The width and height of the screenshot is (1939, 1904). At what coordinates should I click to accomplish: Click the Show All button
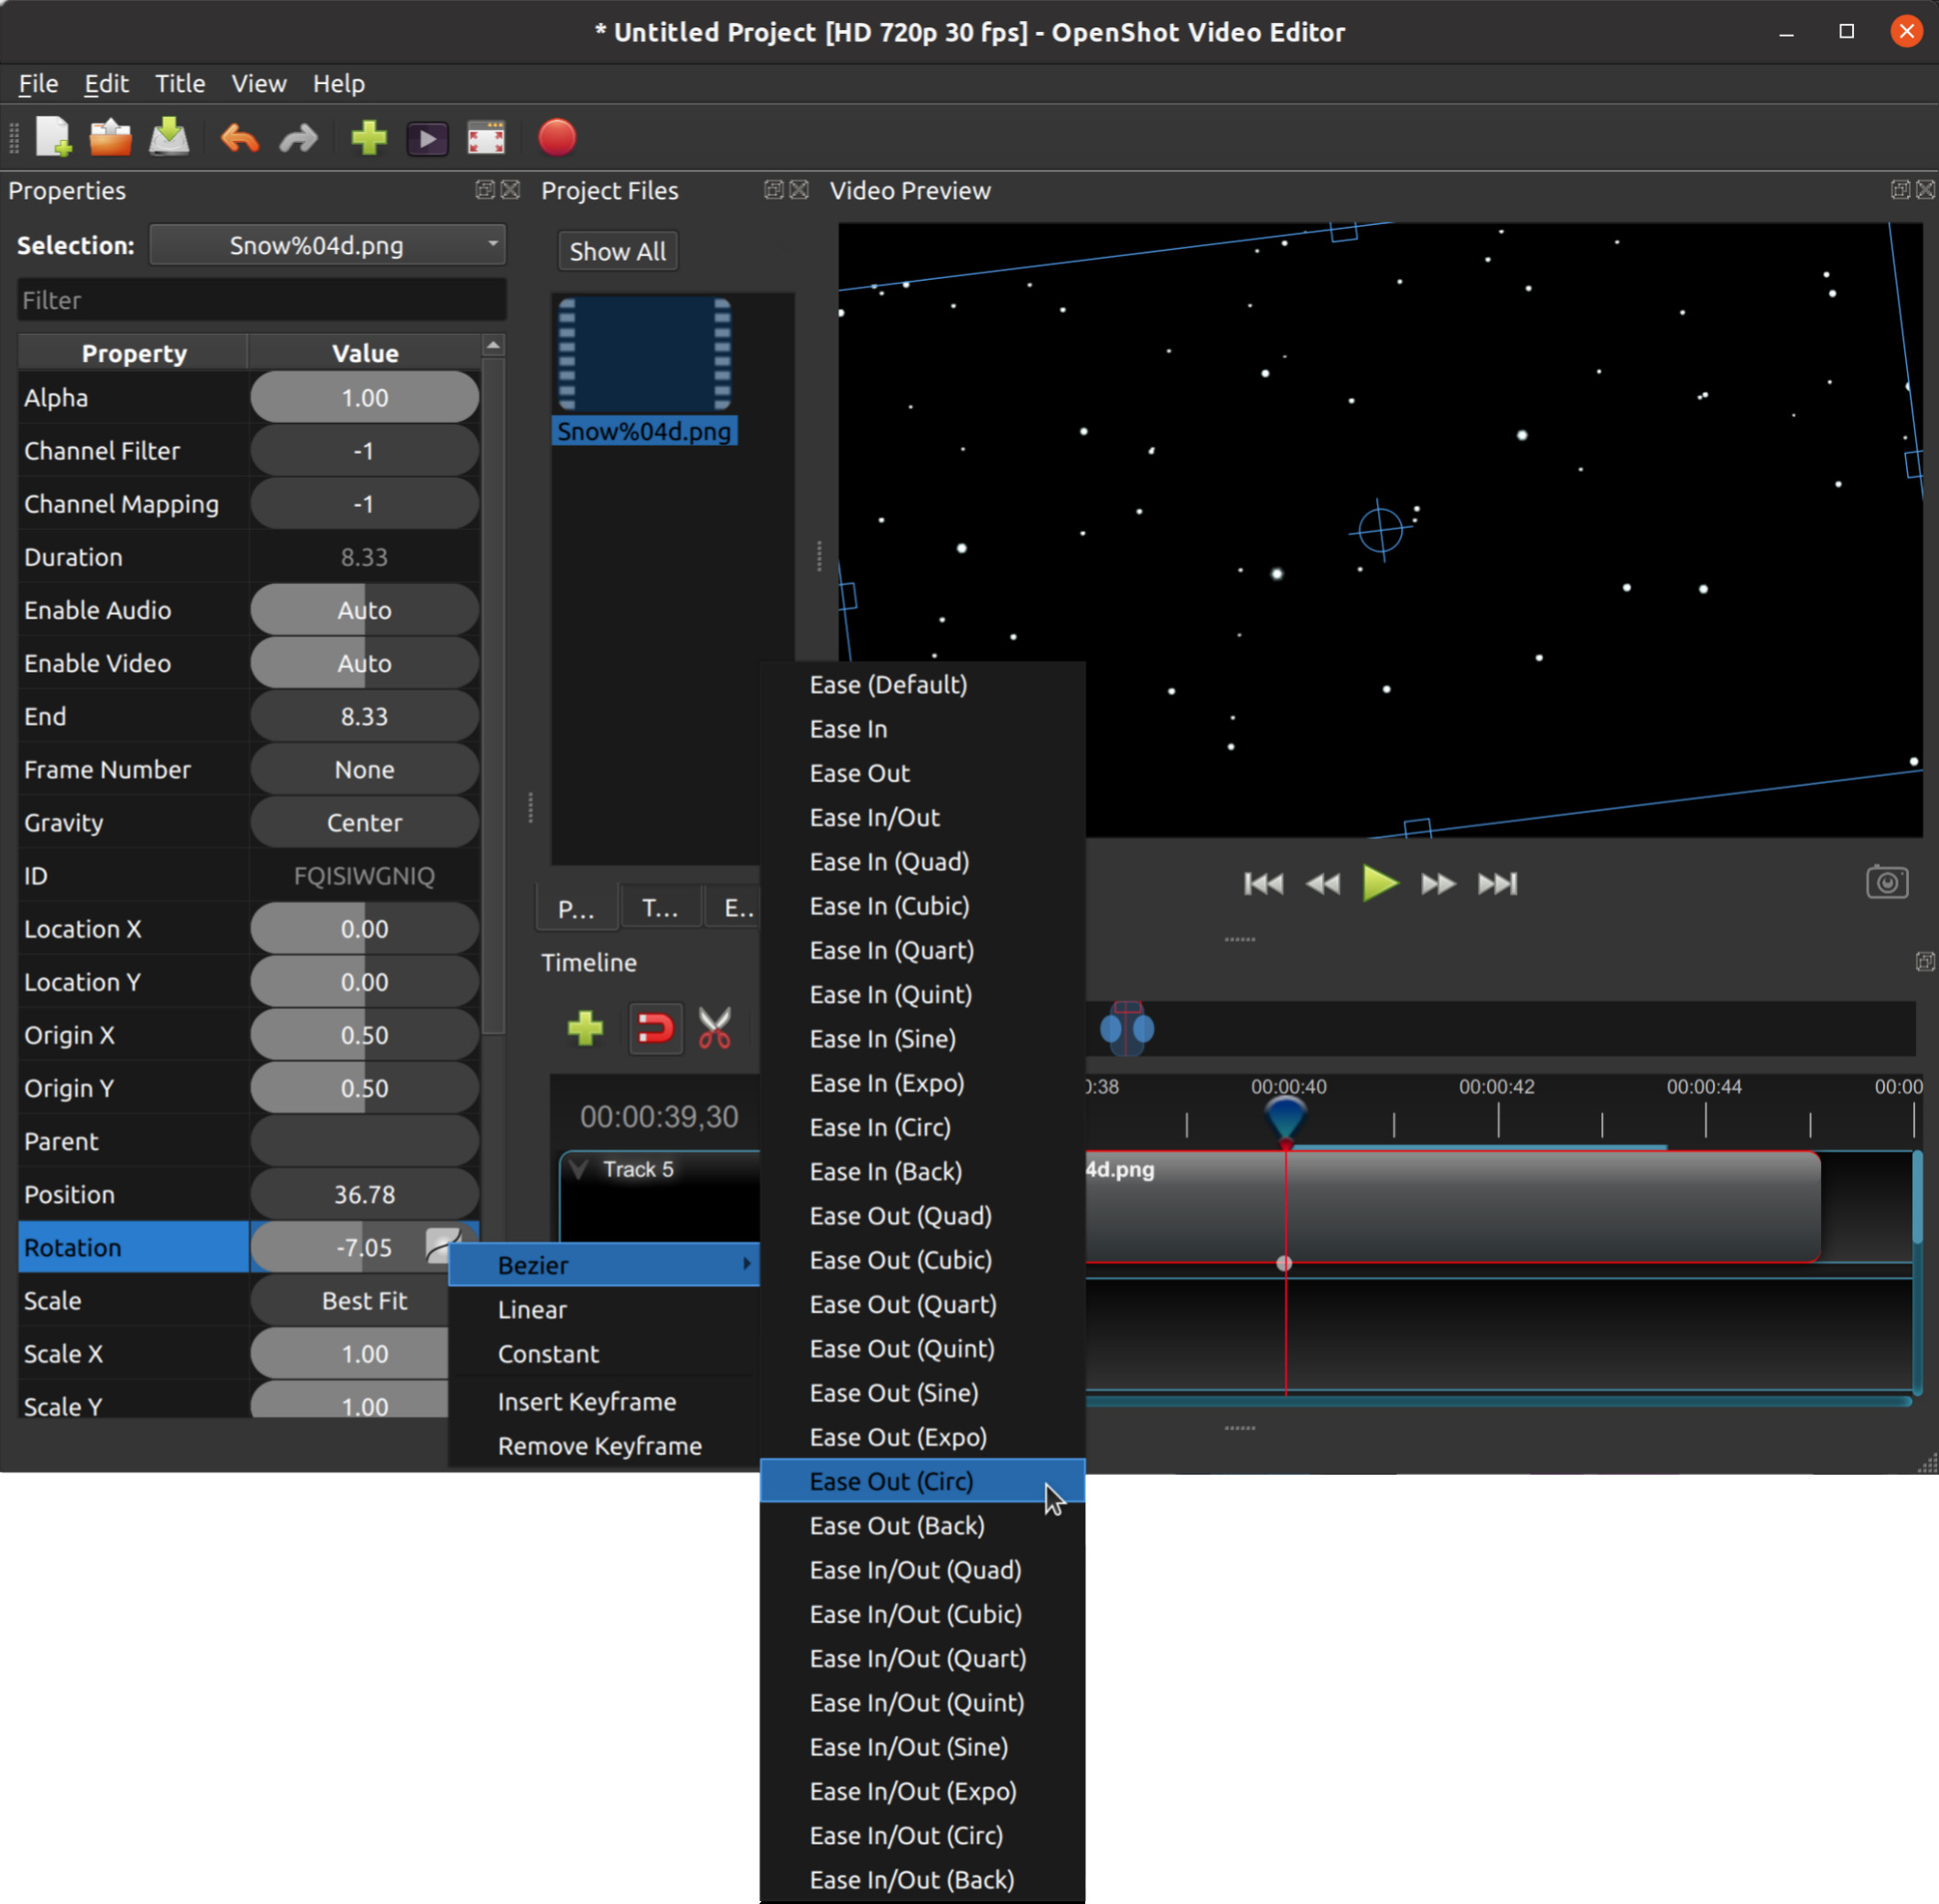pyautogui.click(x=617, y=250)
